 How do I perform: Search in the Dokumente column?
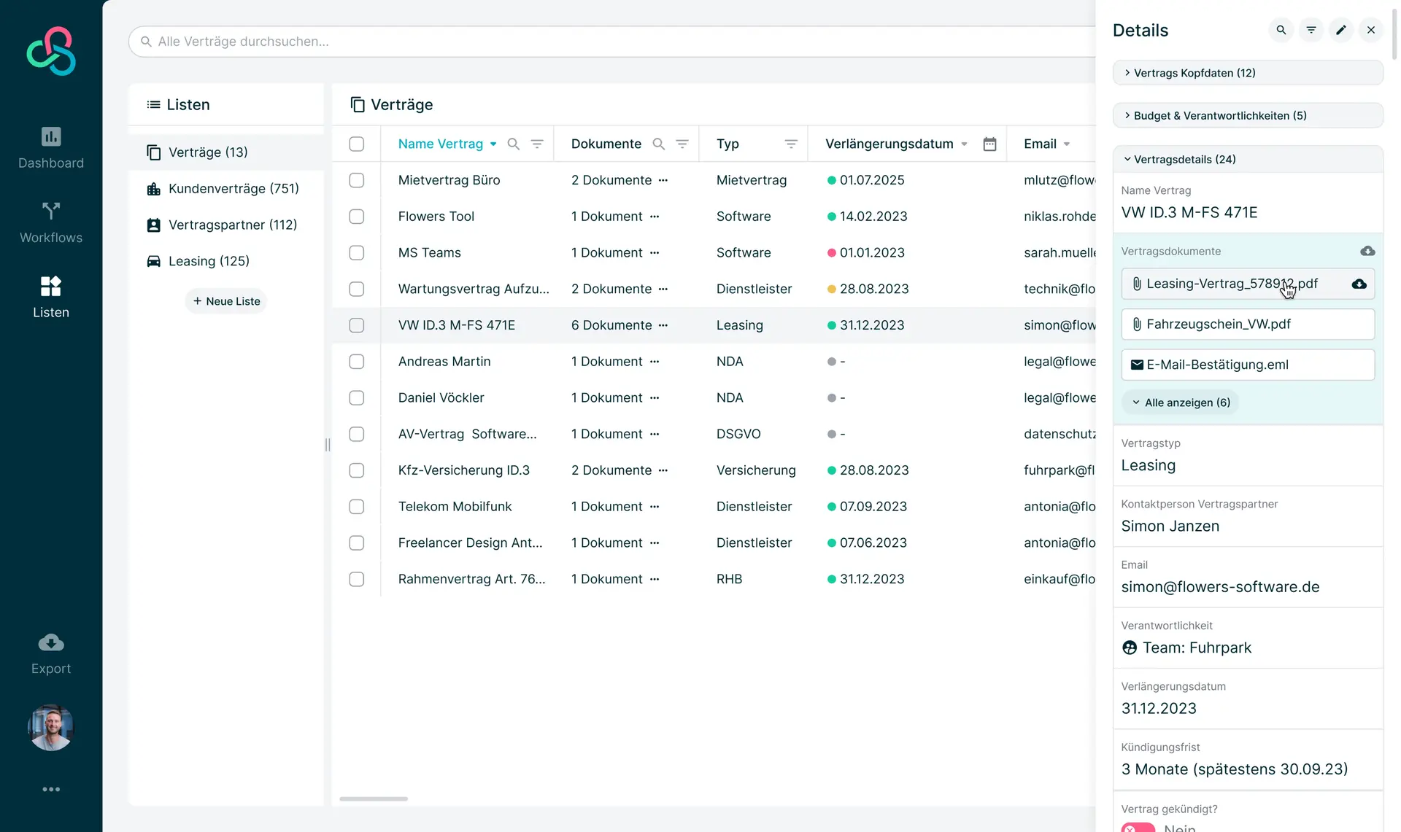[x=659, y=144]
